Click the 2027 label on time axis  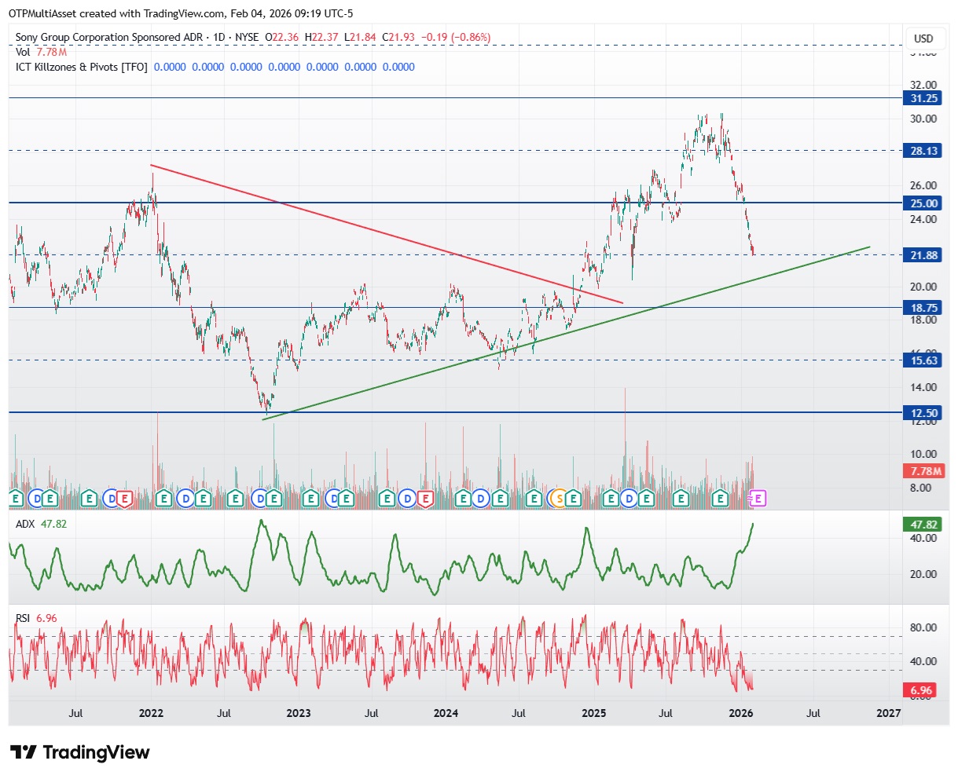point(888,713)
